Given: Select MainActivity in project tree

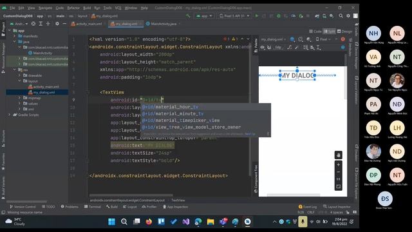Looking at the screenshot, I should click(40, 53).
